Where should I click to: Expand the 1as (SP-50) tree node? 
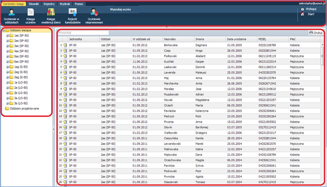click(x=7, y=36)
